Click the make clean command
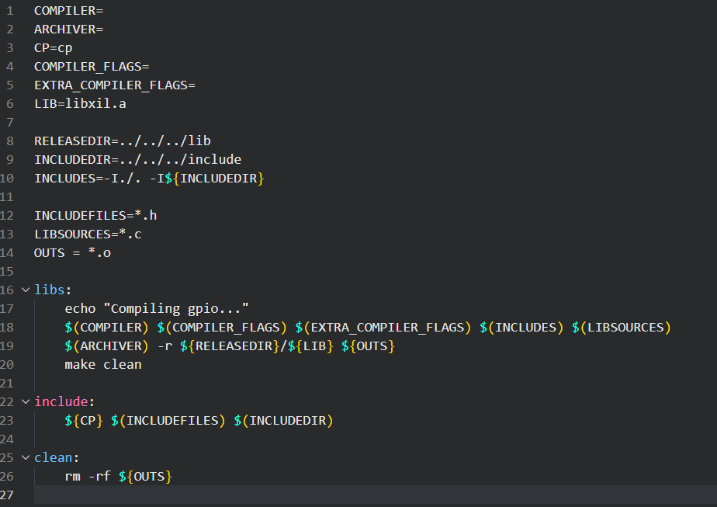Image resolution: width=717 pixels, height=507 pixels. pos(102,365)
